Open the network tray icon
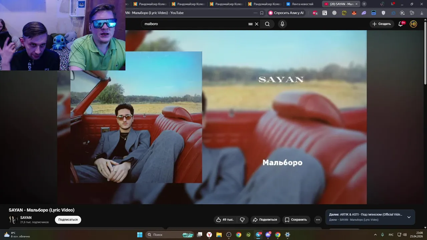 (399, 235)
